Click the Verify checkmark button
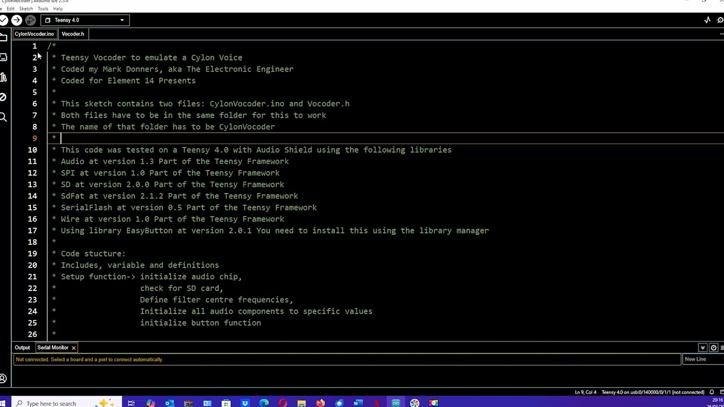Viewport: 724px width, 407px height. tap(3, 20)
